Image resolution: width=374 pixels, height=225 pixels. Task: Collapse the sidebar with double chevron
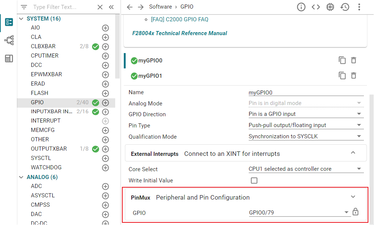[111, 7]
